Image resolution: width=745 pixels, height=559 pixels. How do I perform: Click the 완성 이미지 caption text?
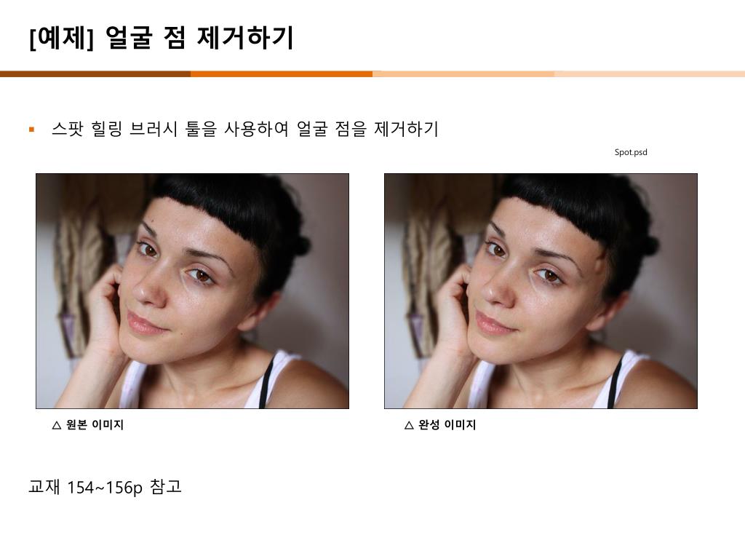tap(447, 425)
